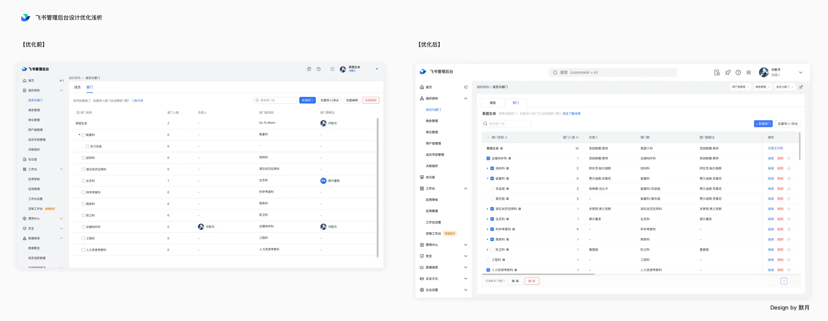Click the horizontal scrollbar under the 优化后 table
This screenshot has width=828, height=321.
click(x=538, y=274)
